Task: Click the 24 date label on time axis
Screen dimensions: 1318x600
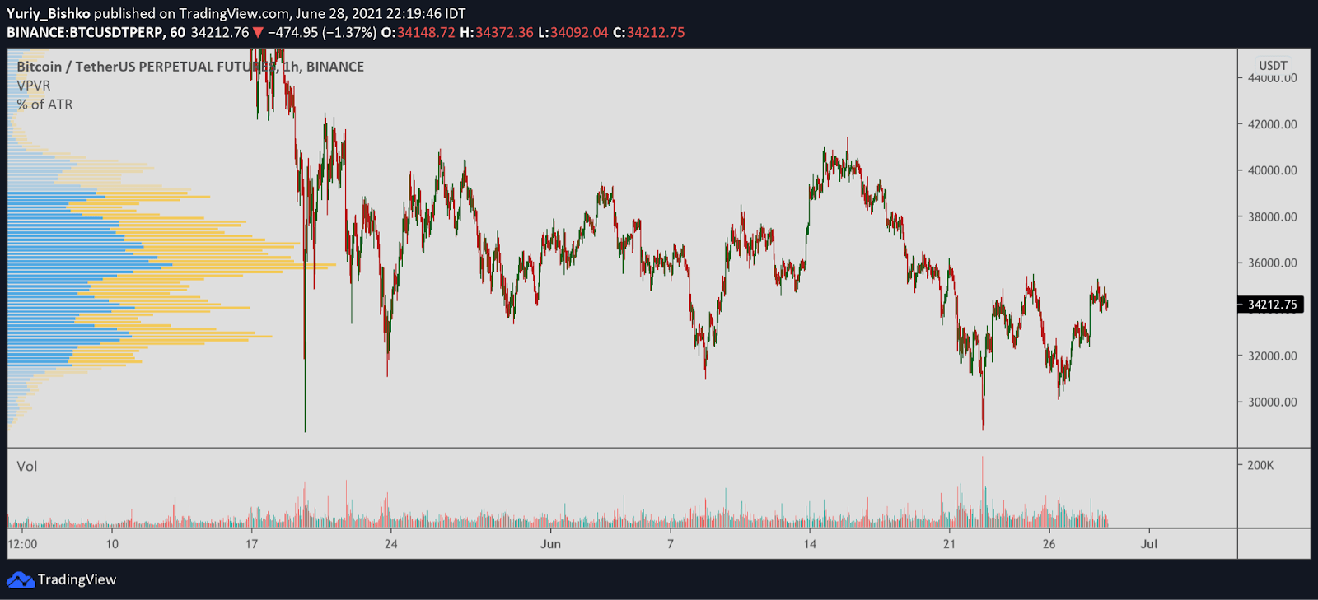Action: (390, 544)
